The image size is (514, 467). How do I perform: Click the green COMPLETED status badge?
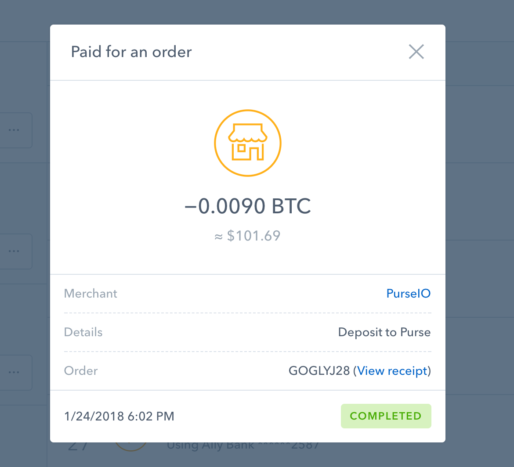point(386,416)
